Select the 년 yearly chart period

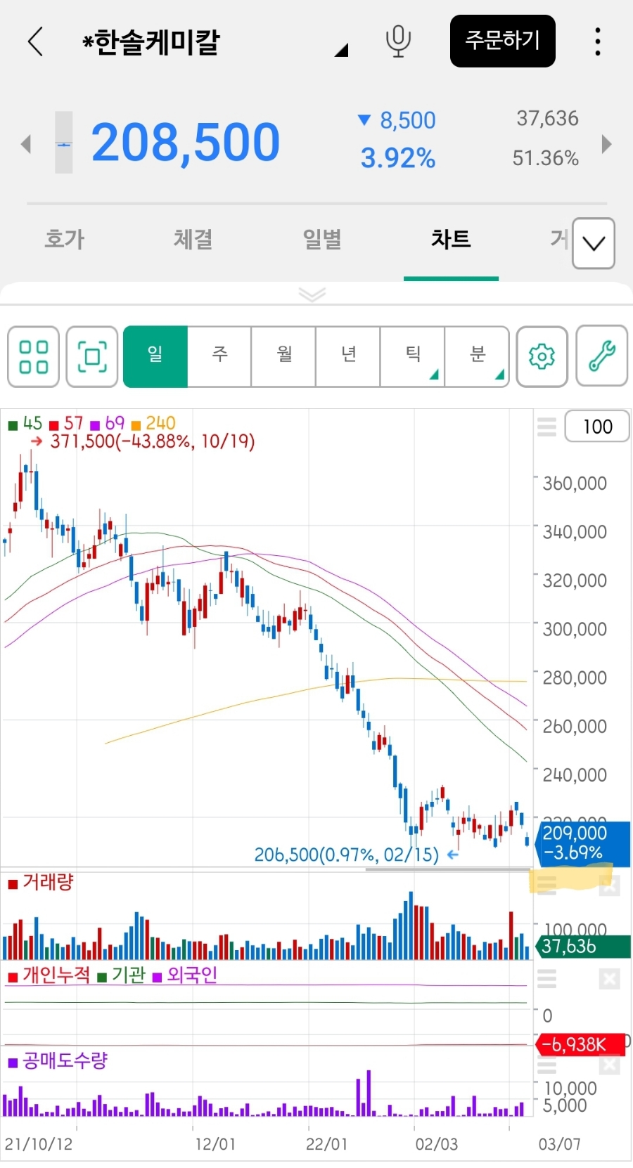tap(349, 356)
